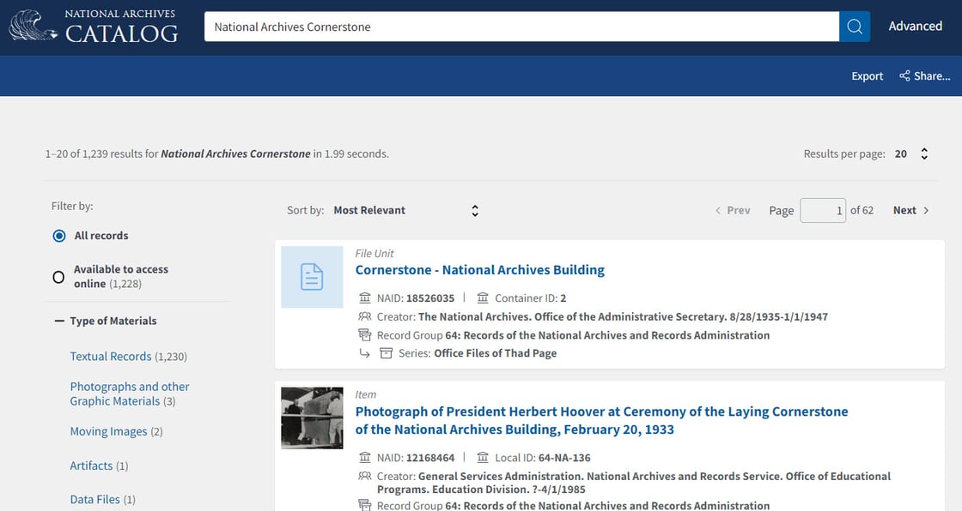
Task: Click the archive box icon beside Series
Action: [387, 353]
